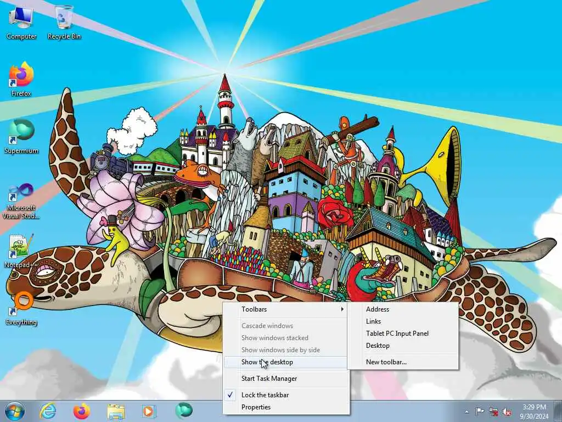Open the Windows Start menu orb

pos(15,411)
